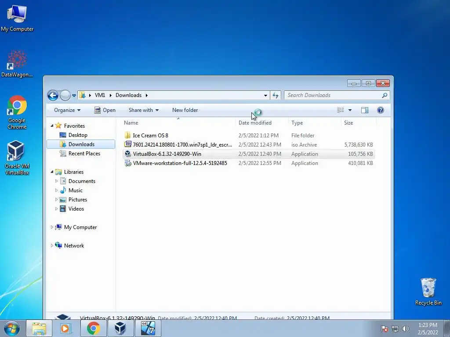Open the More view options dropdown arrow
The width and height of the screenshot is (450, 337).
click(350, 110)
